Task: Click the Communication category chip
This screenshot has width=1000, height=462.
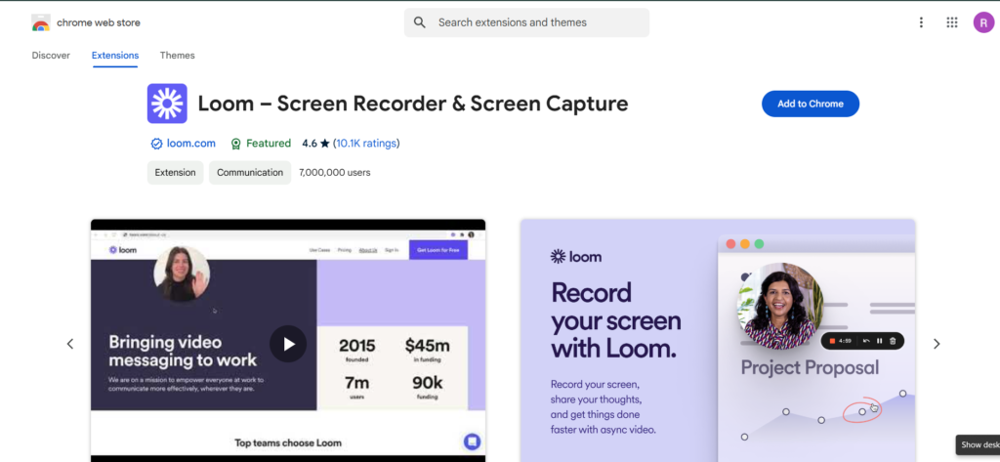Action: [250, 172]
